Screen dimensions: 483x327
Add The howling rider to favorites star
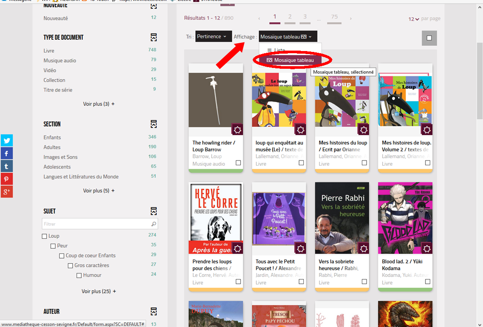(x=237, y=130)
